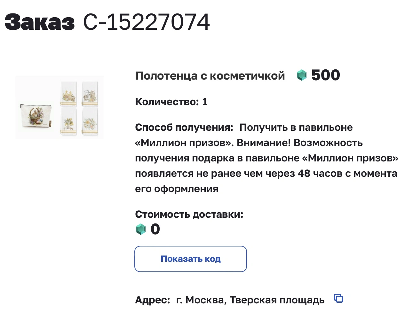Click the green gem icon beside 500

pos(302,75)
